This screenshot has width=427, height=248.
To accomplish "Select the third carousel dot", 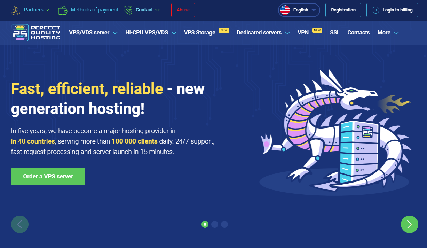I will [224, 224].
